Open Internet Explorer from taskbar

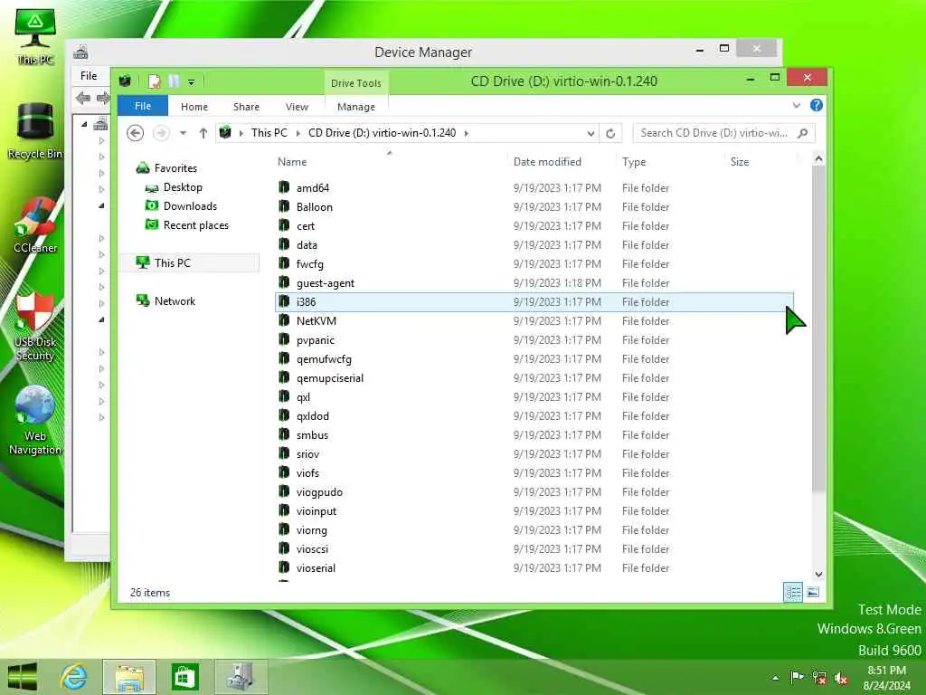click(x=74, y=677)
